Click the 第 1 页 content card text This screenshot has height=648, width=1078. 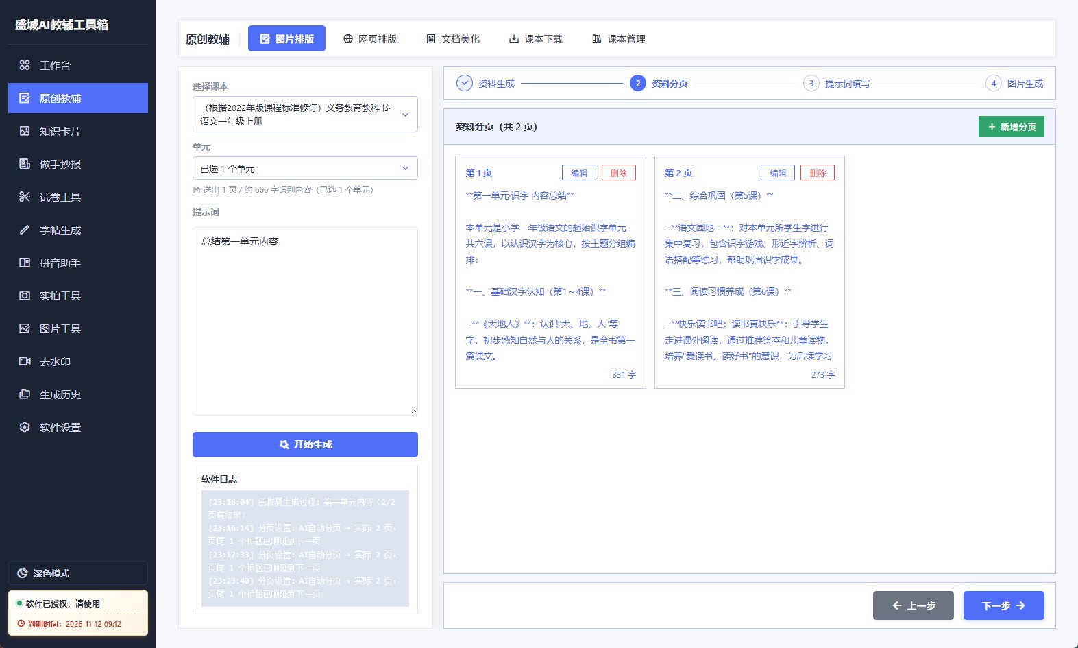550,276
